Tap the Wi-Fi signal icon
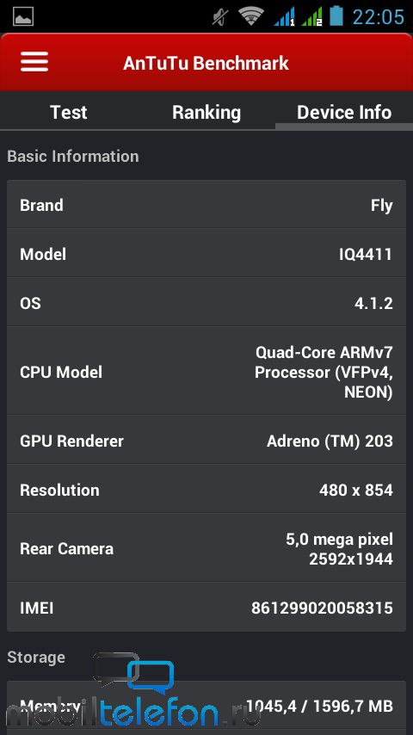Image resolution: width=413 pixels, height=735 pixels. [250, 16]
